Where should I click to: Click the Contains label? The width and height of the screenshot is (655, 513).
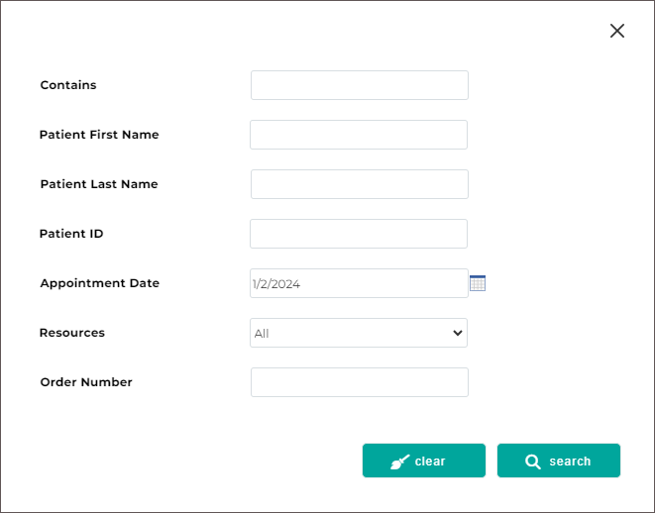pyautogui.click(x=68, y=85)
